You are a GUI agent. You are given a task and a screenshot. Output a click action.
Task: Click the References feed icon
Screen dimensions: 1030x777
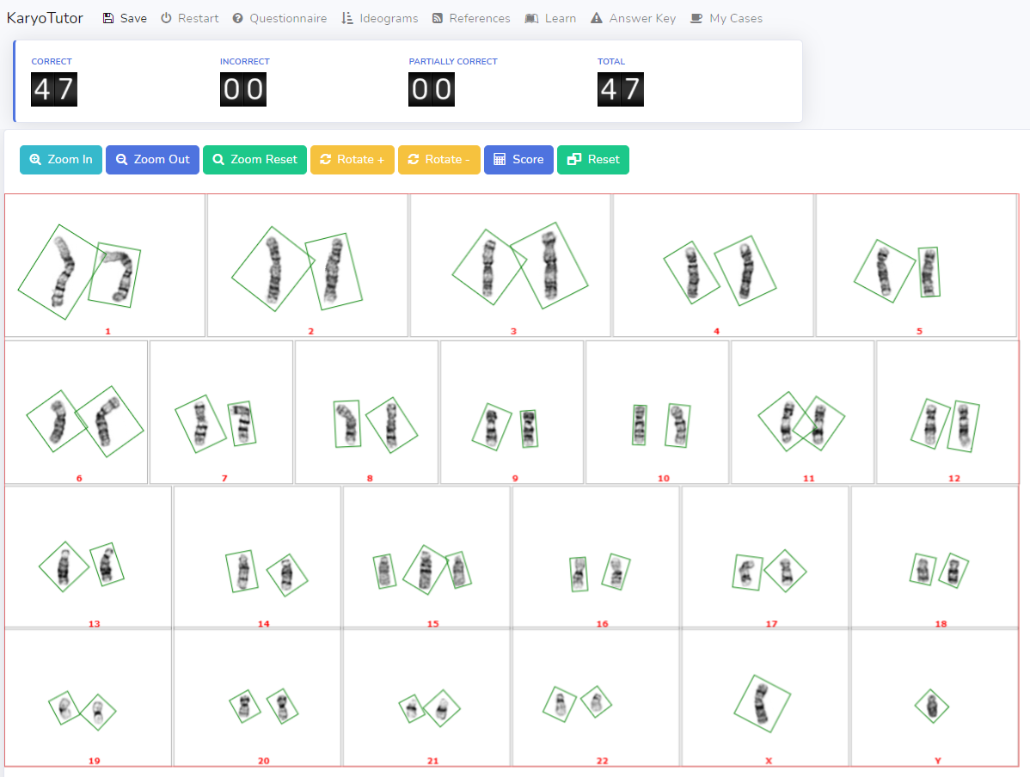[x=438, y=18]
